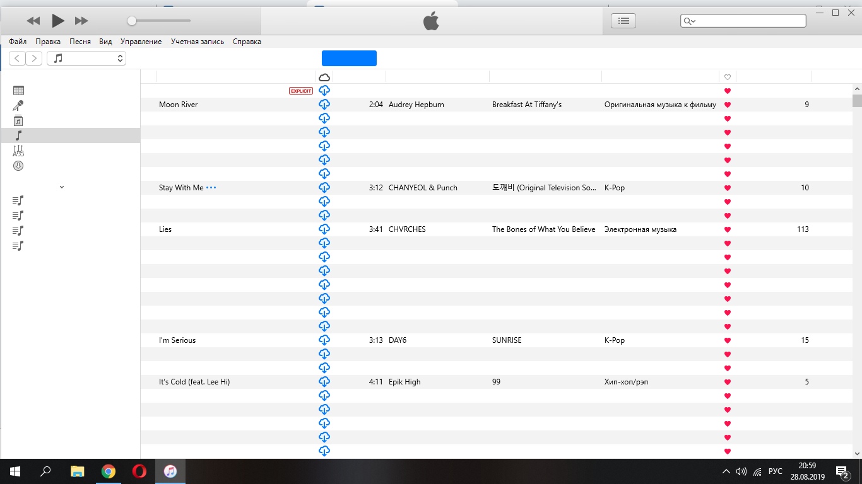
Task: Switch the РУС keyboard language indicator
Action: 776,471
